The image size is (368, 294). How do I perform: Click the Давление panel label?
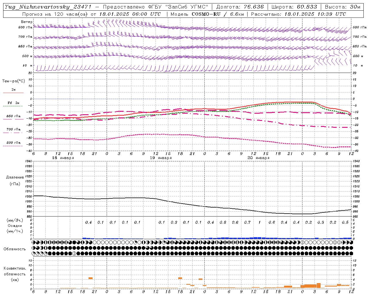[x=15, y=177]
